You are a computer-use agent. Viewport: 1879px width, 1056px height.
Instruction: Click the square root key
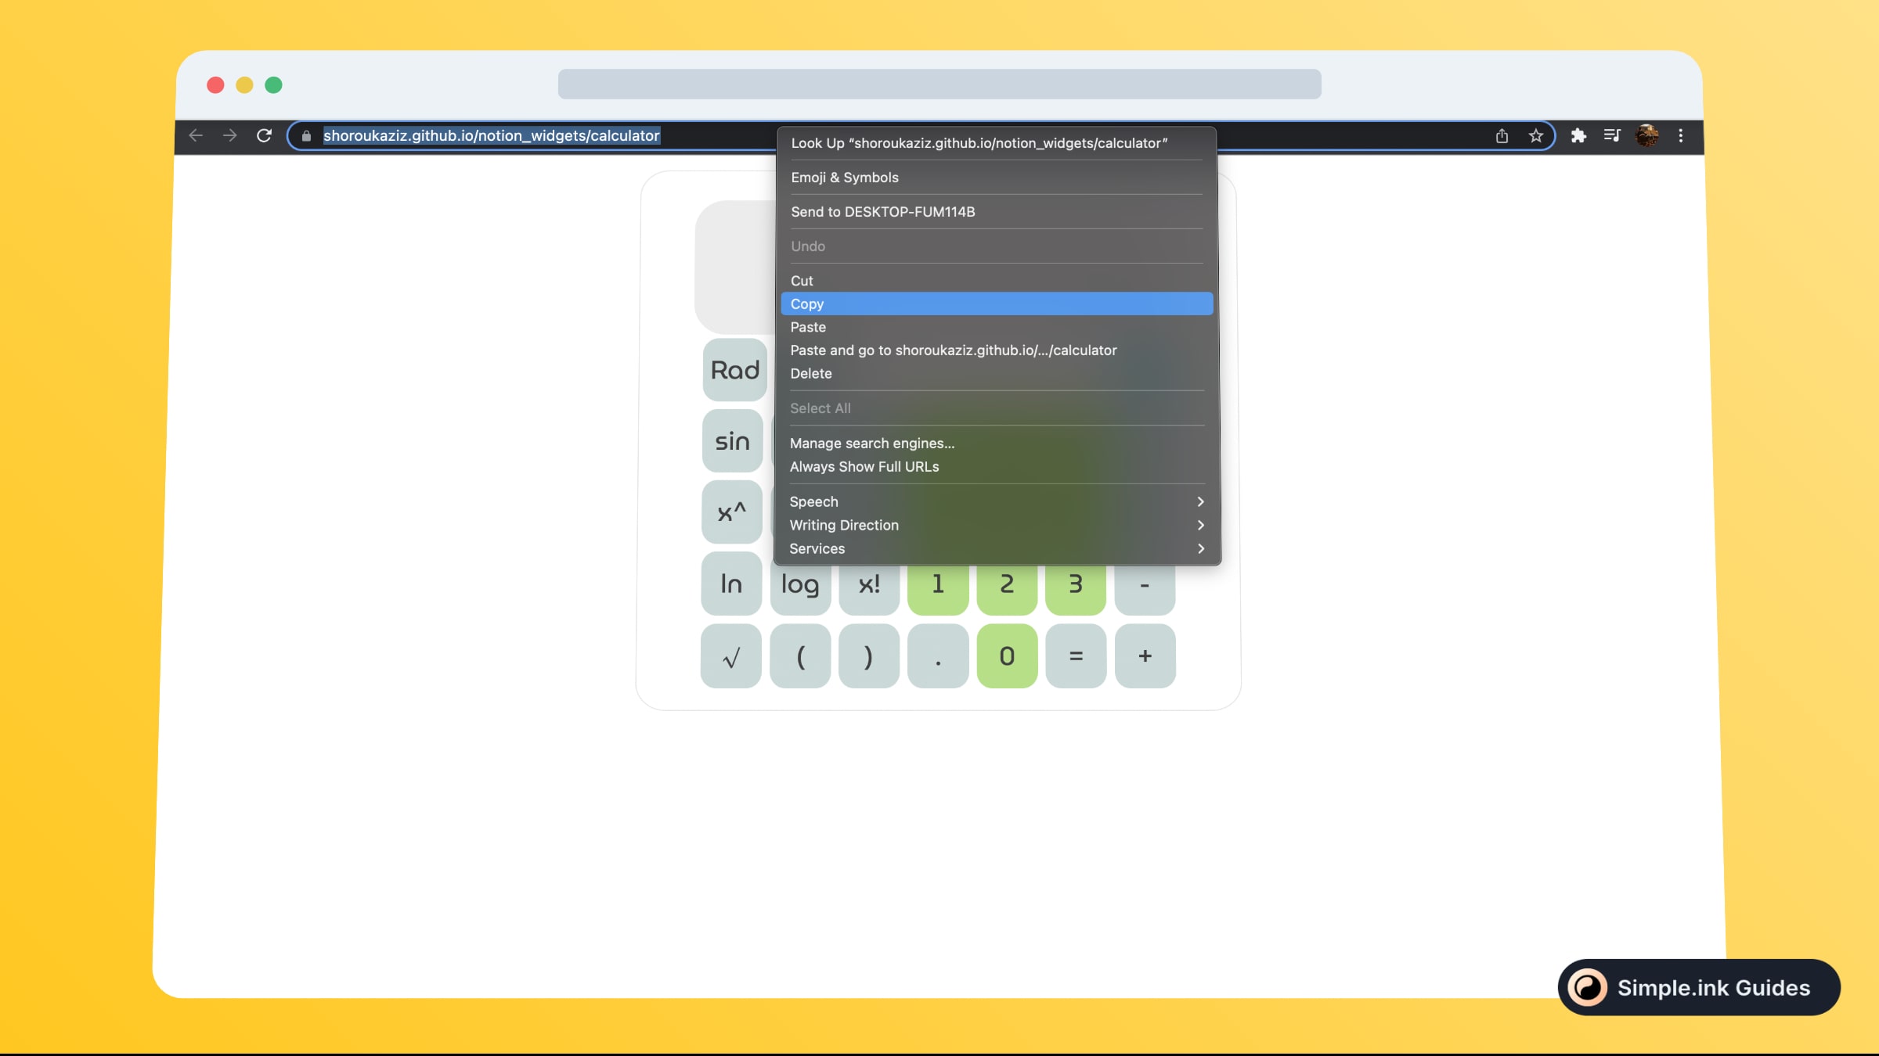(x=731, y=656)
